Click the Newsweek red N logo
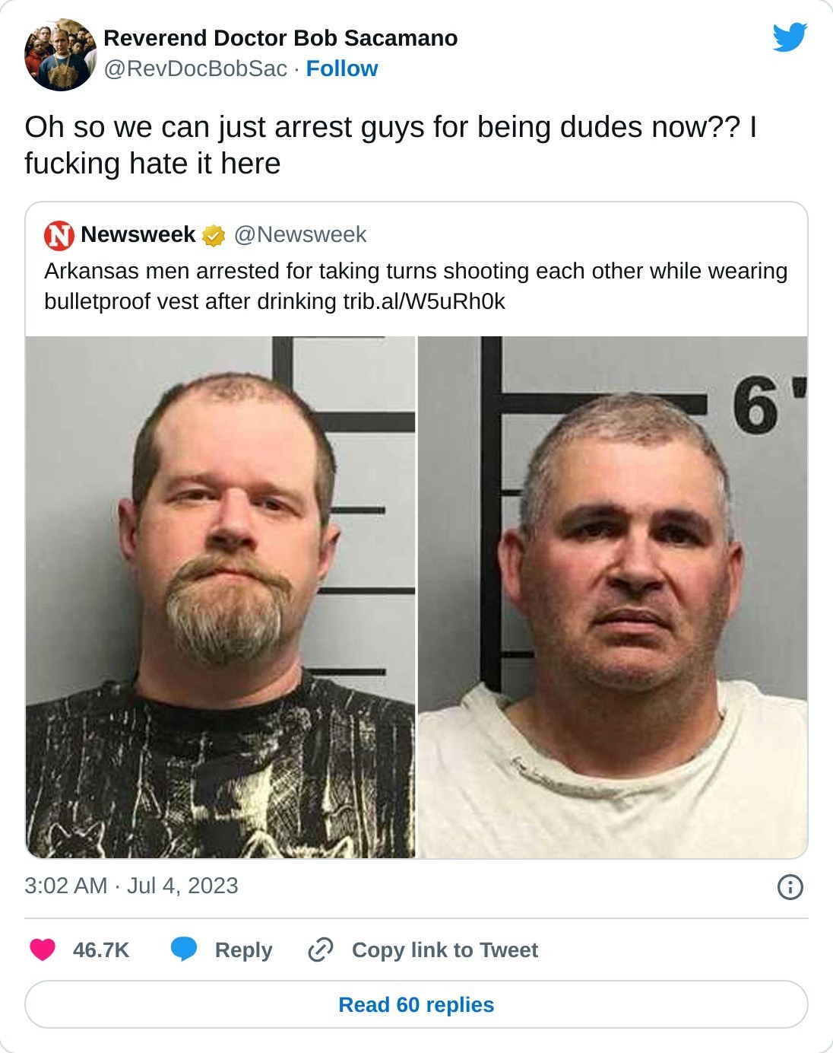 click(59, 235)
